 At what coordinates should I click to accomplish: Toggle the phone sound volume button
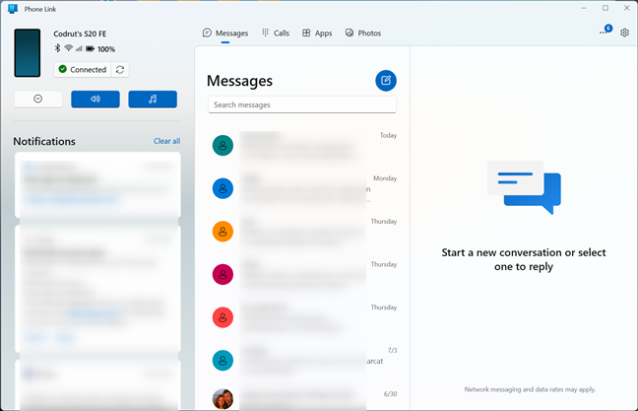pos(96,99)
